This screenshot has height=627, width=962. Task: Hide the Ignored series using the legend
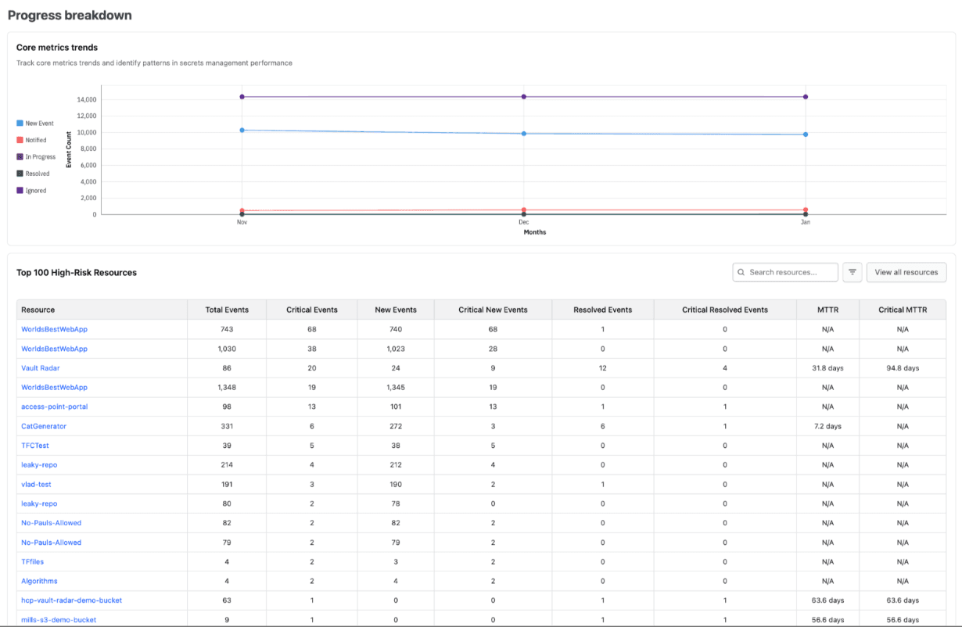[x=19, y=190]
